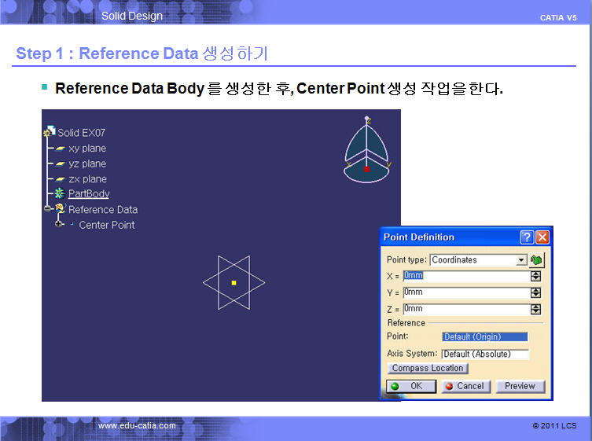This screenshot has height=441, width=592.
Task: Click the Coordinates point type field
Action: click(478, 259)
